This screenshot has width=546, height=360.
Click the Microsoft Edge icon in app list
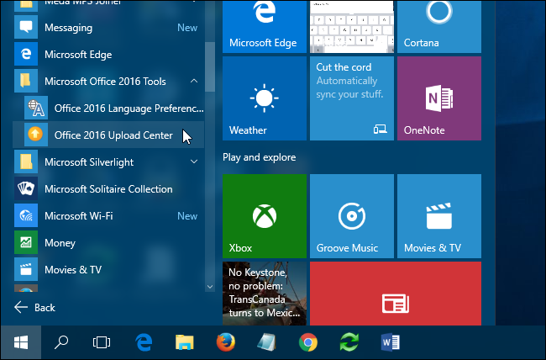tap(26, 54)
